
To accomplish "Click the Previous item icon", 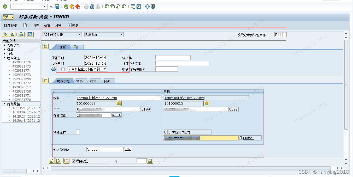I will click(52, 161).
